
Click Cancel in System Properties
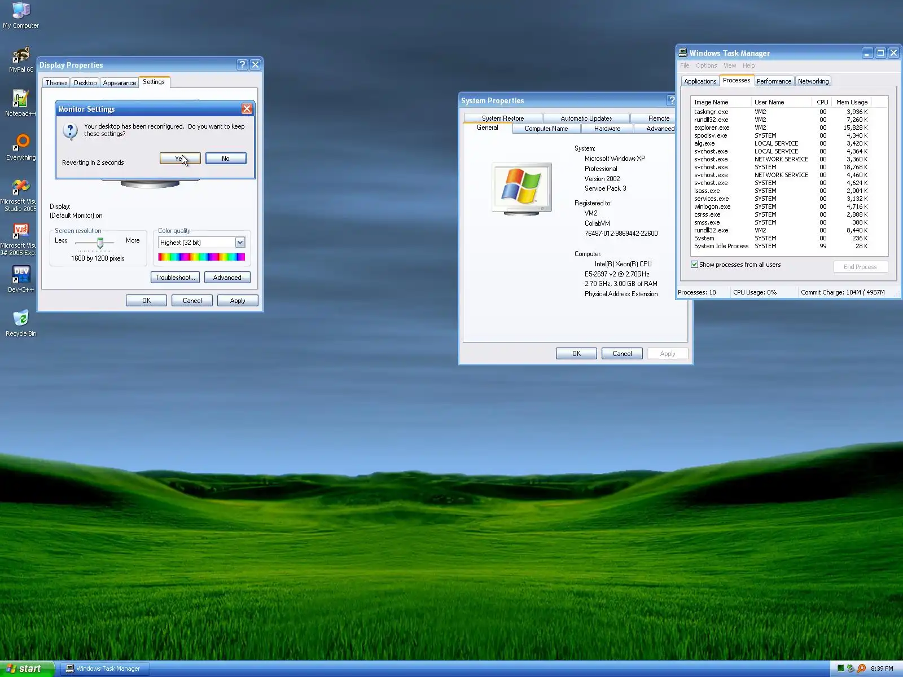[622, 354]
